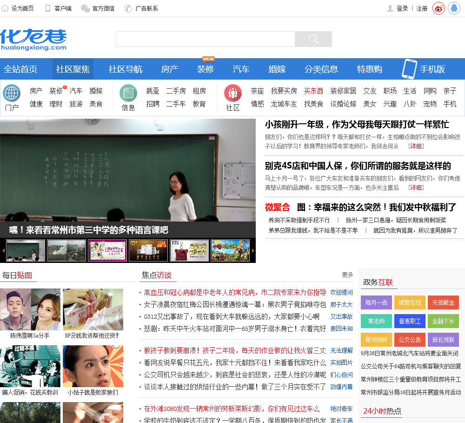Image resolution: width=465 pixels, height=423 pixels.
Task: Open the 高血压和冠心病 interview headline
Action: pos(235,292)
